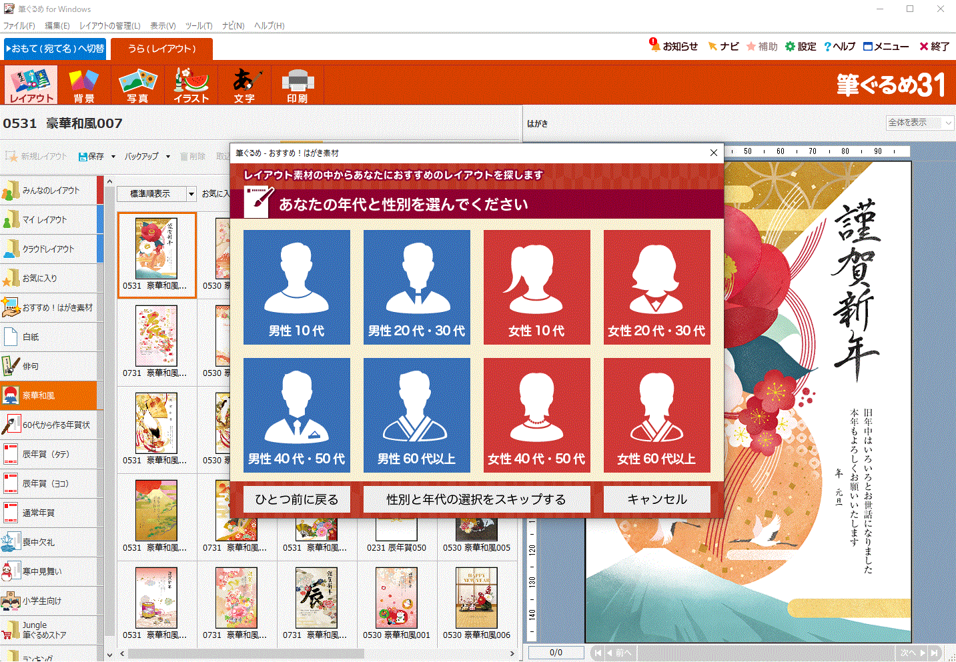Click キャンセル button in dialog
956x662 pixels.
(657, 499)
